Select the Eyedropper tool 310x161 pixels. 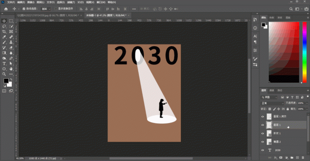click(4, 37)
